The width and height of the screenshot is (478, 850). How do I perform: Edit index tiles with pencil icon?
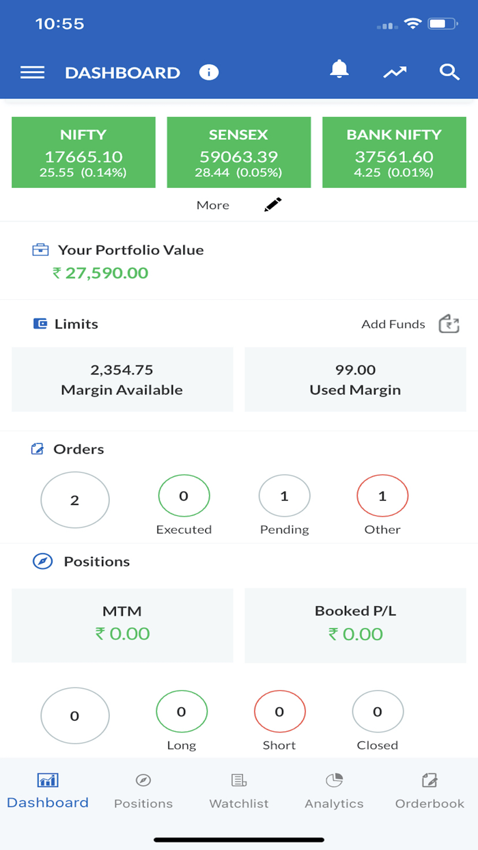tap(273, 204)
